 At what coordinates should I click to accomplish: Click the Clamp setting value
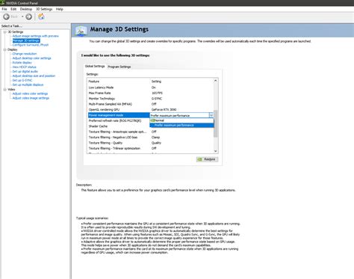click(155, 138)
